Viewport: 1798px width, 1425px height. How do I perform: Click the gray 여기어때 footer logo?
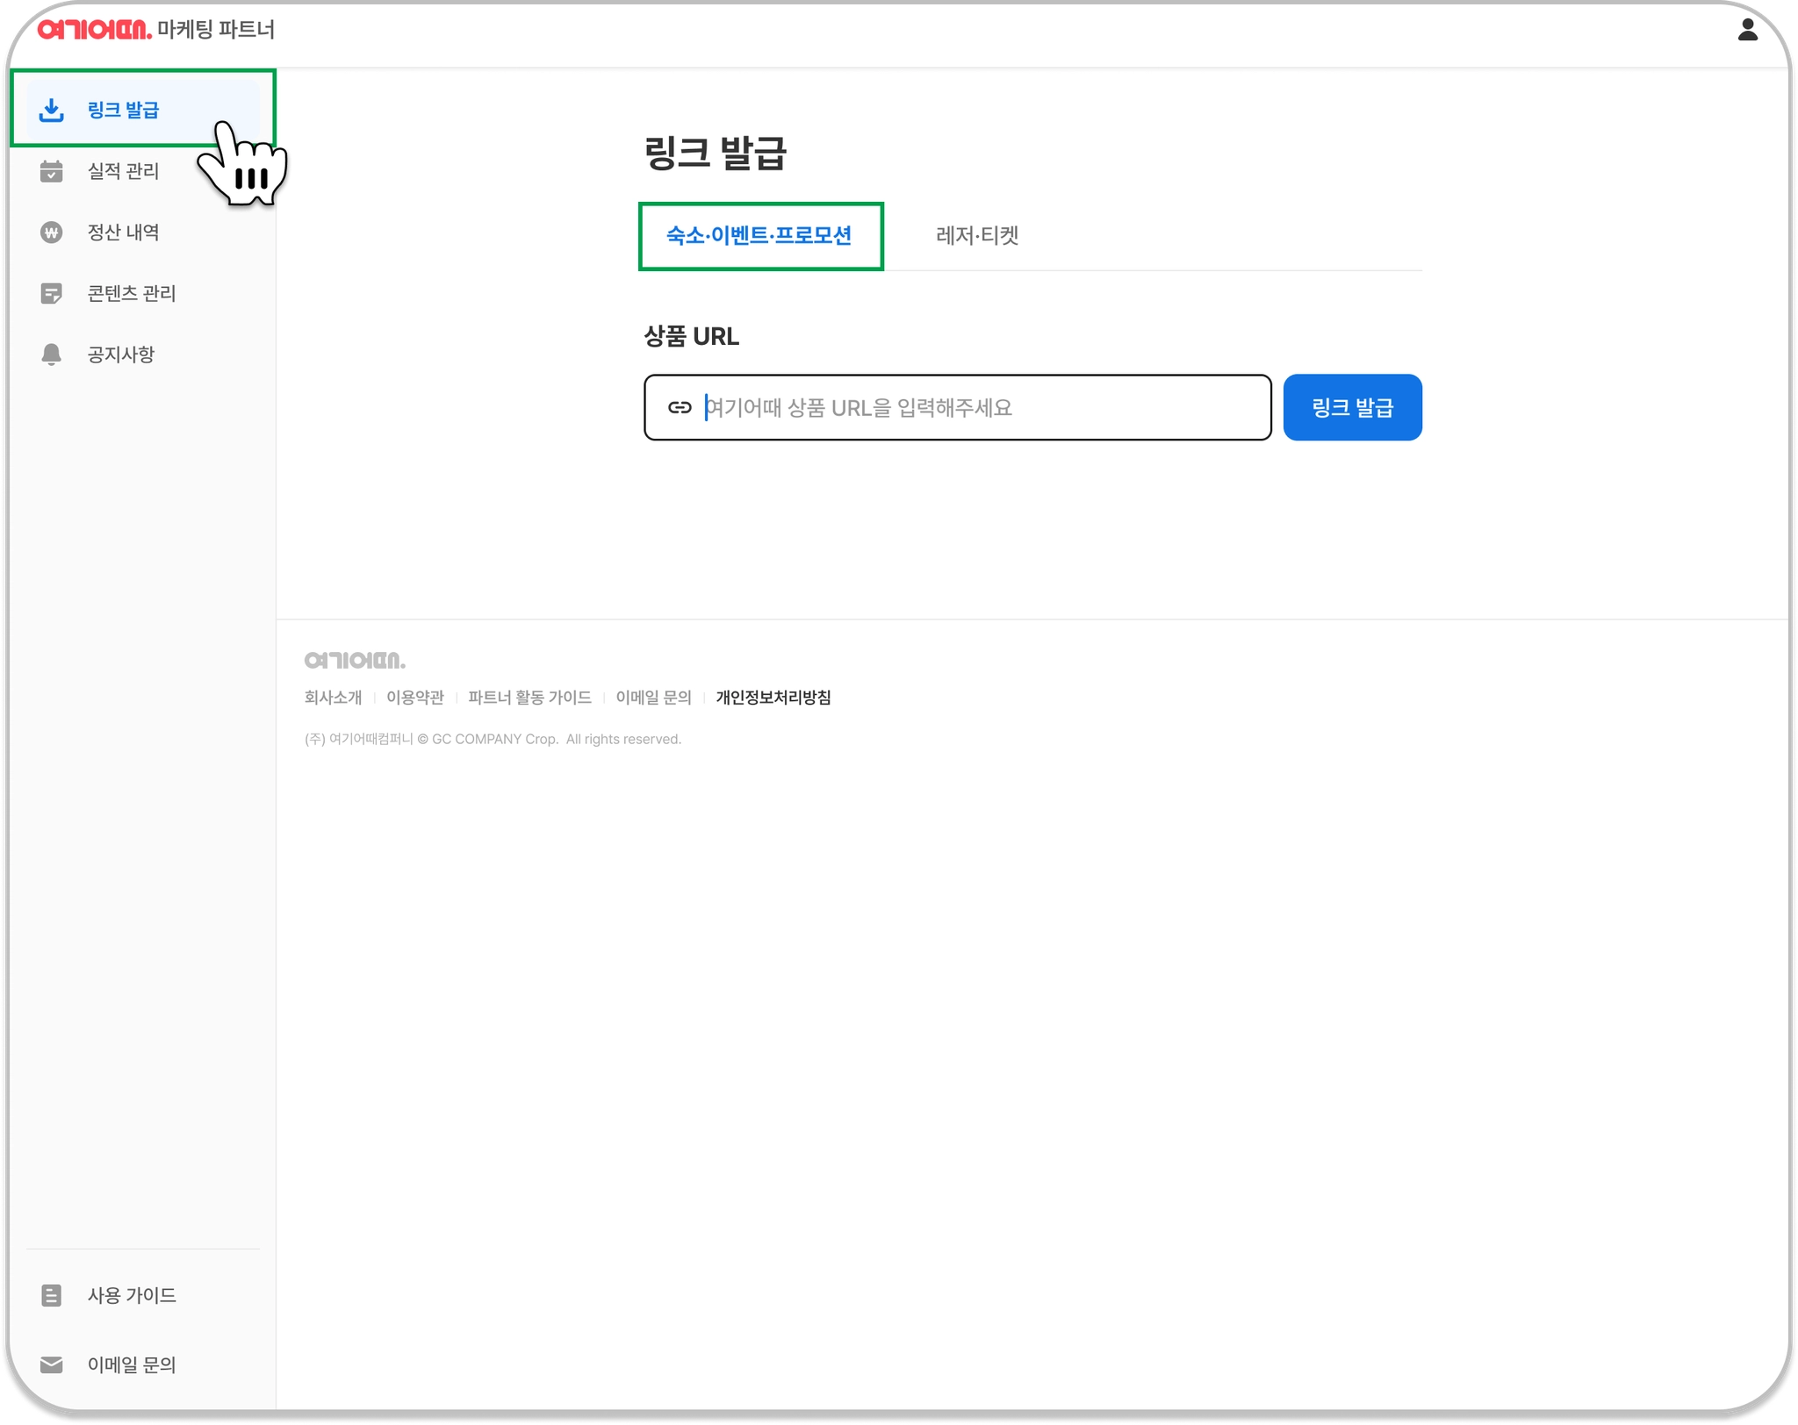(x=355, y=660)
